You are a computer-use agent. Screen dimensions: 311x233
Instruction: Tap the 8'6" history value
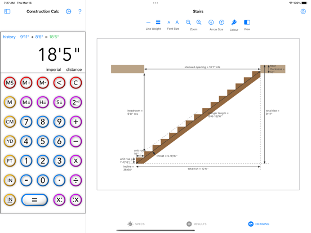point(39,37)
